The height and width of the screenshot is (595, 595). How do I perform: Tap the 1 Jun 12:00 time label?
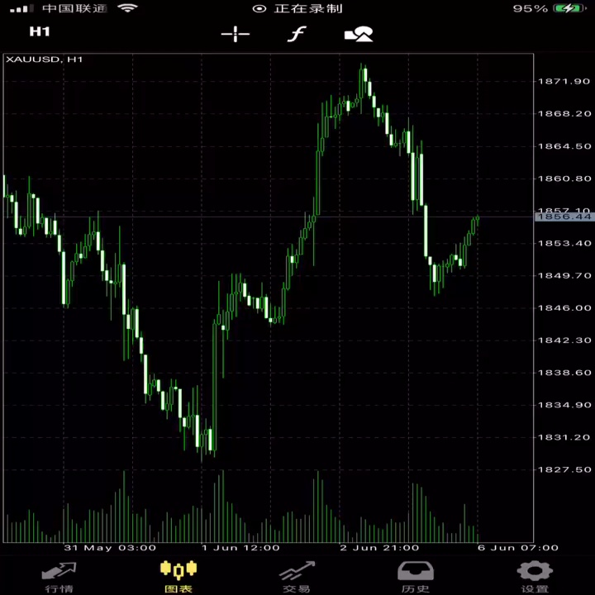pos(240,548)
